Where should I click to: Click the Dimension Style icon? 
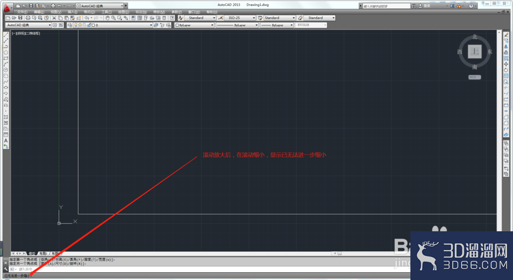(x=221, y=18)
